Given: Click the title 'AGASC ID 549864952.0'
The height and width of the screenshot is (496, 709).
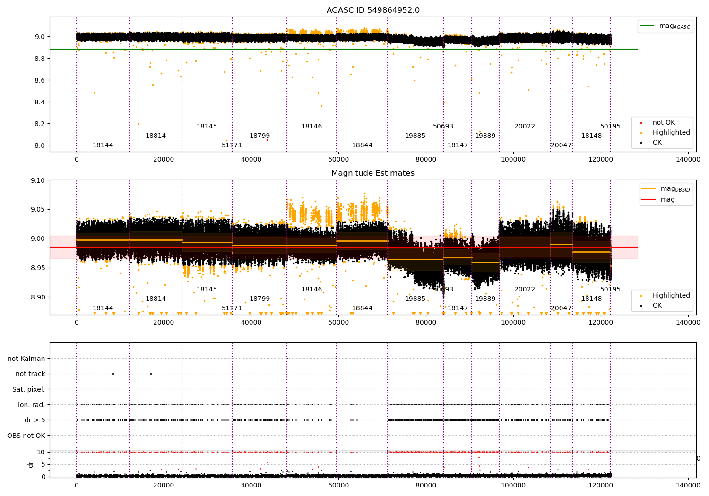Looking at the screenshot, I should [373, 10].
